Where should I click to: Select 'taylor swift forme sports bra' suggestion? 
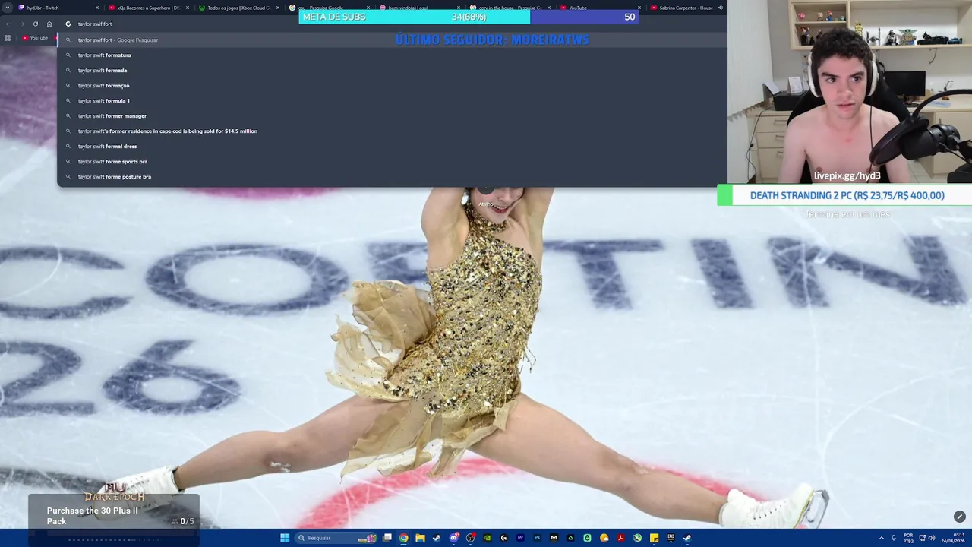coord(392,161)
